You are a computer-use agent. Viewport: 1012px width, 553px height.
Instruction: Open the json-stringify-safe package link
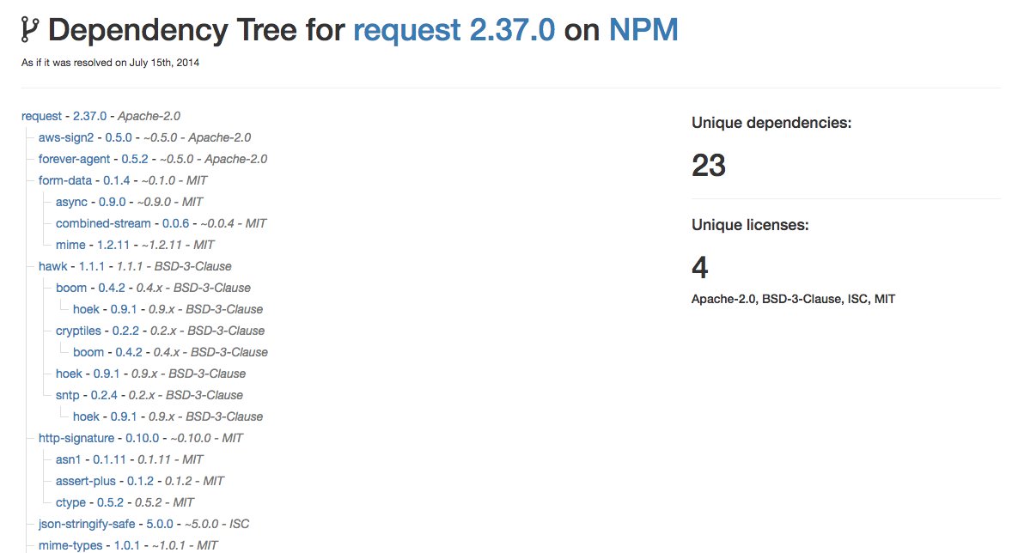pos(87,524)
